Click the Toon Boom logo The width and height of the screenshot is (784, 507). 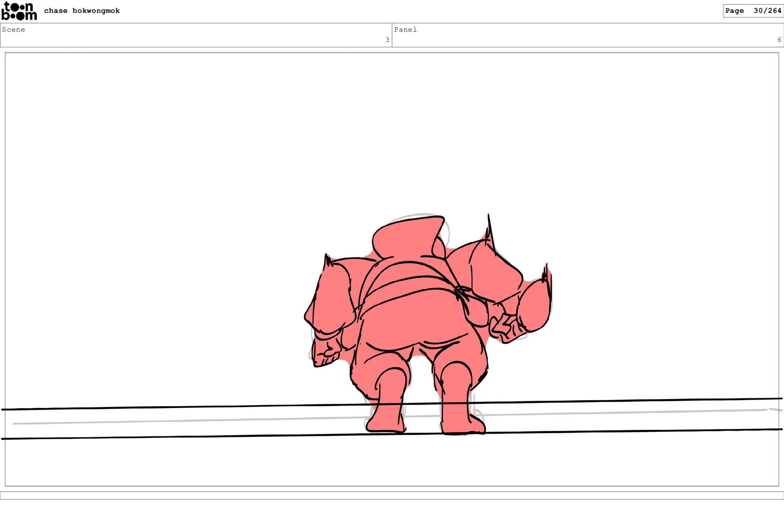point(19,11)
